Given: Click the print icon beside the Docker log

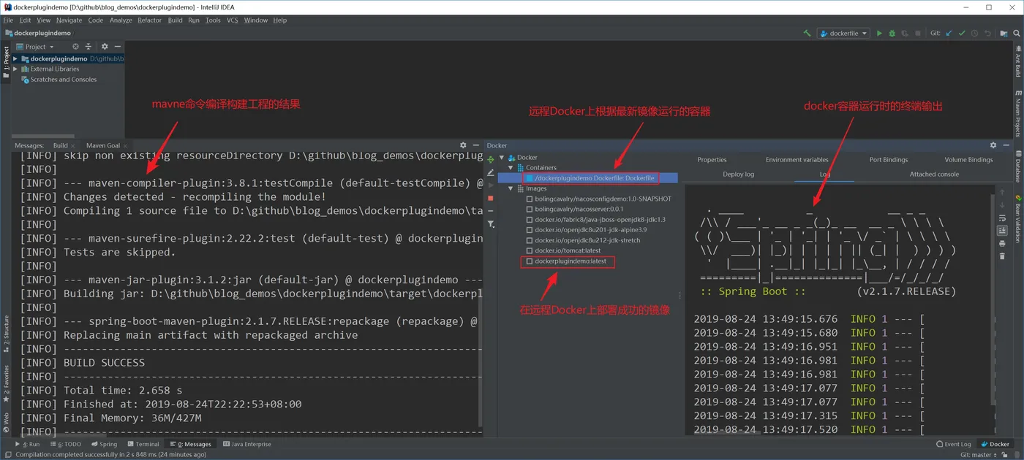Looking at the screenshot, I should pos(1002,243).
